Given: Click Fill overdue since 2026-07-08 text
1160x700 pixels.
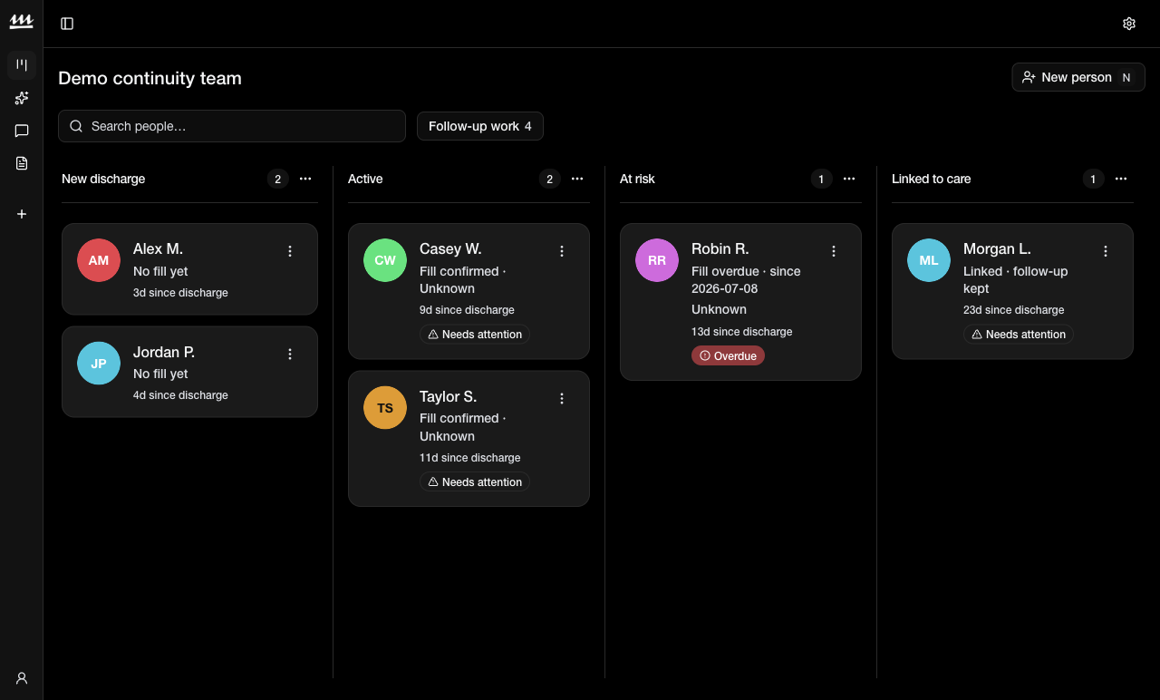Looking at the screenshot, I should click(746, 280).
